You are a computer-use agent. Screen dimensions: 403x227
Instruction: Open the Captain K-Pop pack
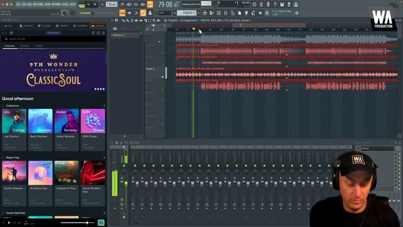[67, 183]
